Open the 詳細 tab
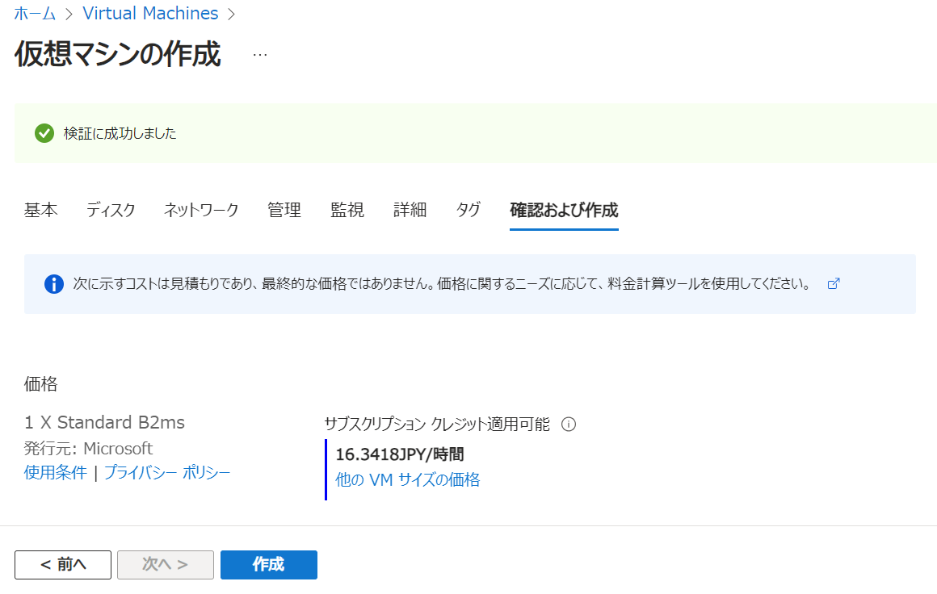 click(410, 211)
